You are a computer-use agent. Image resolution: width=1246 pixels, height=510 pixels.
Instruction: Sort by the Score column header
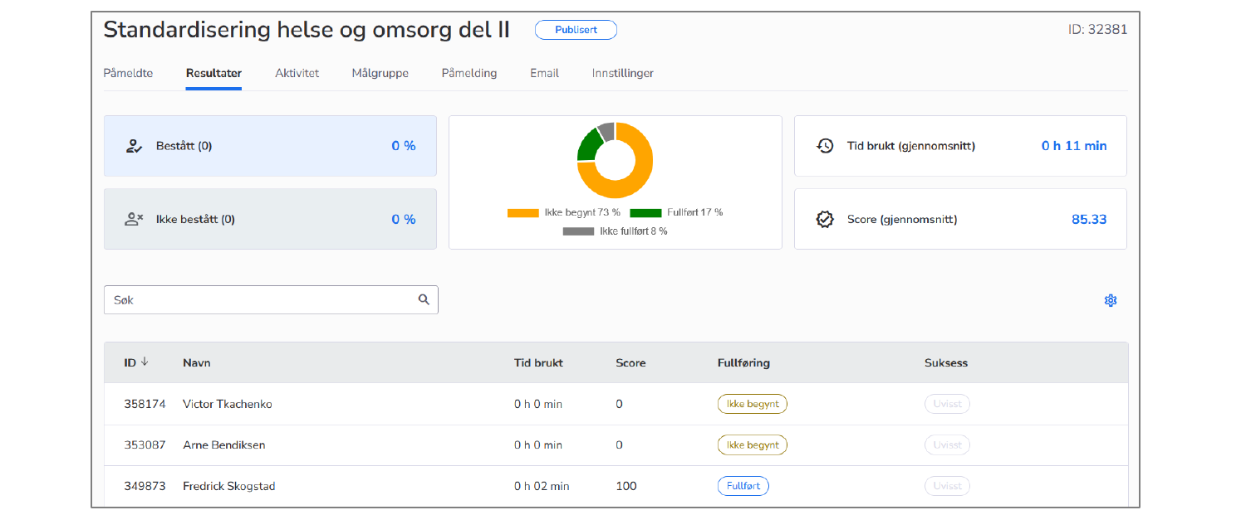point(630,363)
